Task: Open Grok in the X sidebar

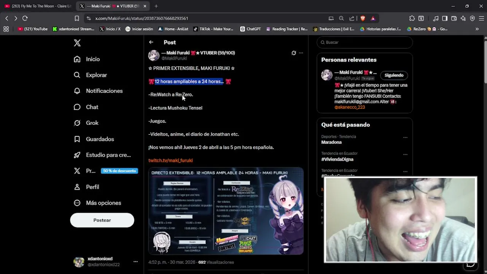Action: [86, 123]
